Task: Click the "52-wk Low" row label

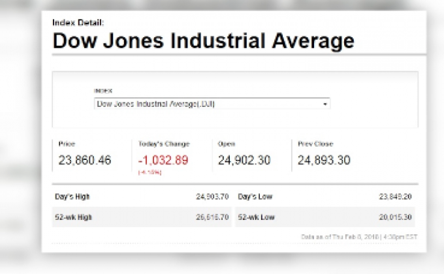Action: pos(256,216)
